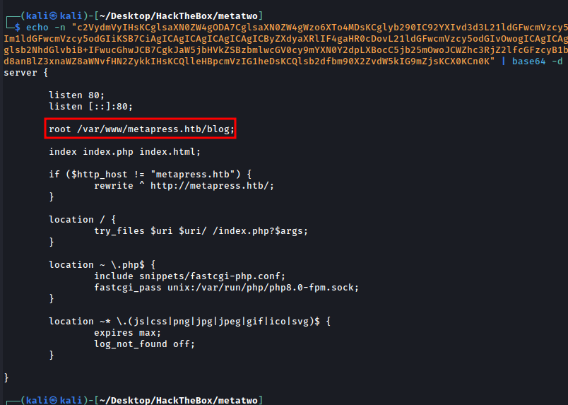Click the "log_not_found off;" line
This screenshot has height=405, width=568.
(144, 344)
